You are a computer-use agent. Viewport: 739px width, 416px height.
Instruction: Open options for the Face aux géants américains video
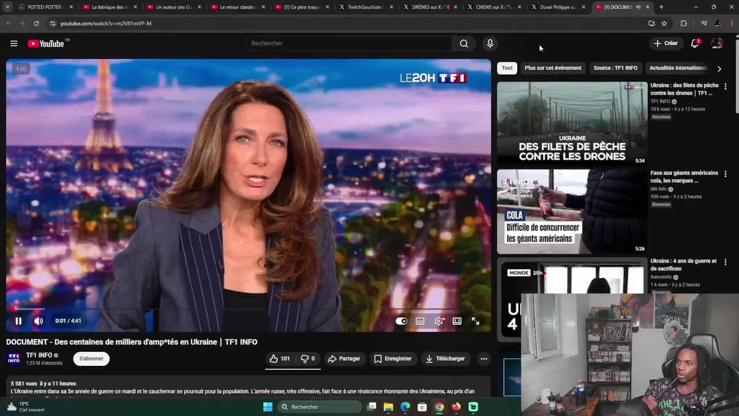coord(726,174)
